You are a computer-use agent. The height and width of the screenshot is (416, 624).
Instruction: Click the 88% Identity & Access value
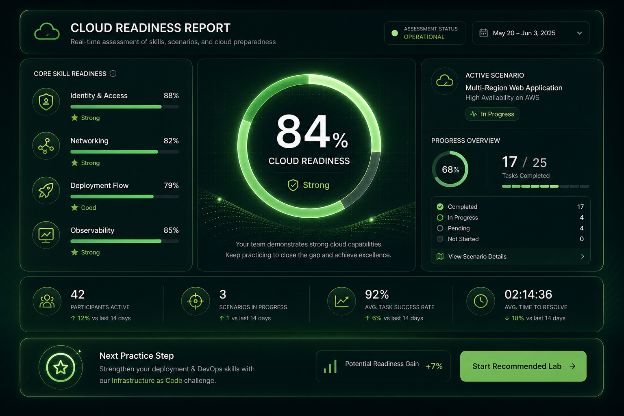(x=171, y=96)
